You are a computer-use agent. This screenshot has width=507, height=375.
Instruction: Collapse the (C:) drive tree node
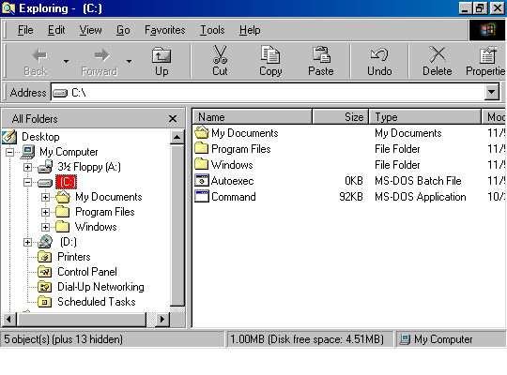(28, 182)
